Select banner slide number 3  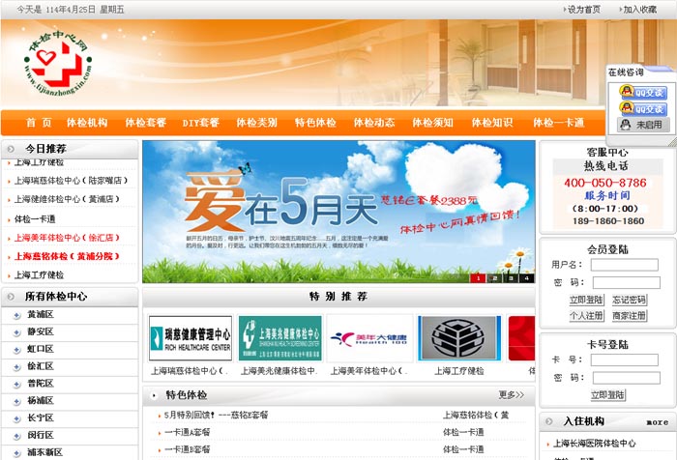click(x=511, y=278)
